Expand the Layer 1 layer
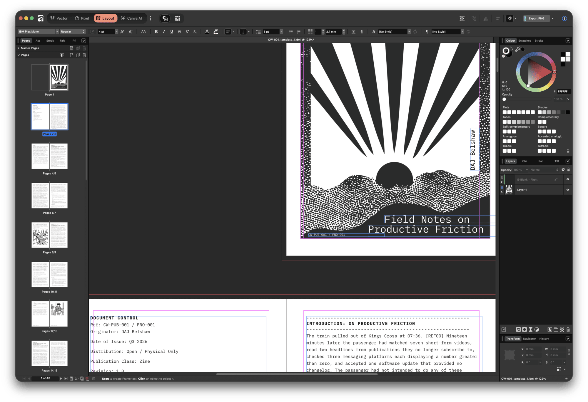 tap(502, 192)
